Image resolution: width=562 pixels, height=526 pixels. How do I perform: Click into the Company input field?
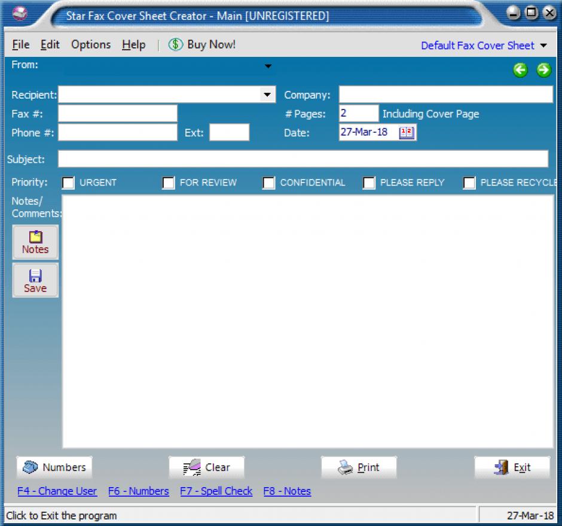[446, 95]
